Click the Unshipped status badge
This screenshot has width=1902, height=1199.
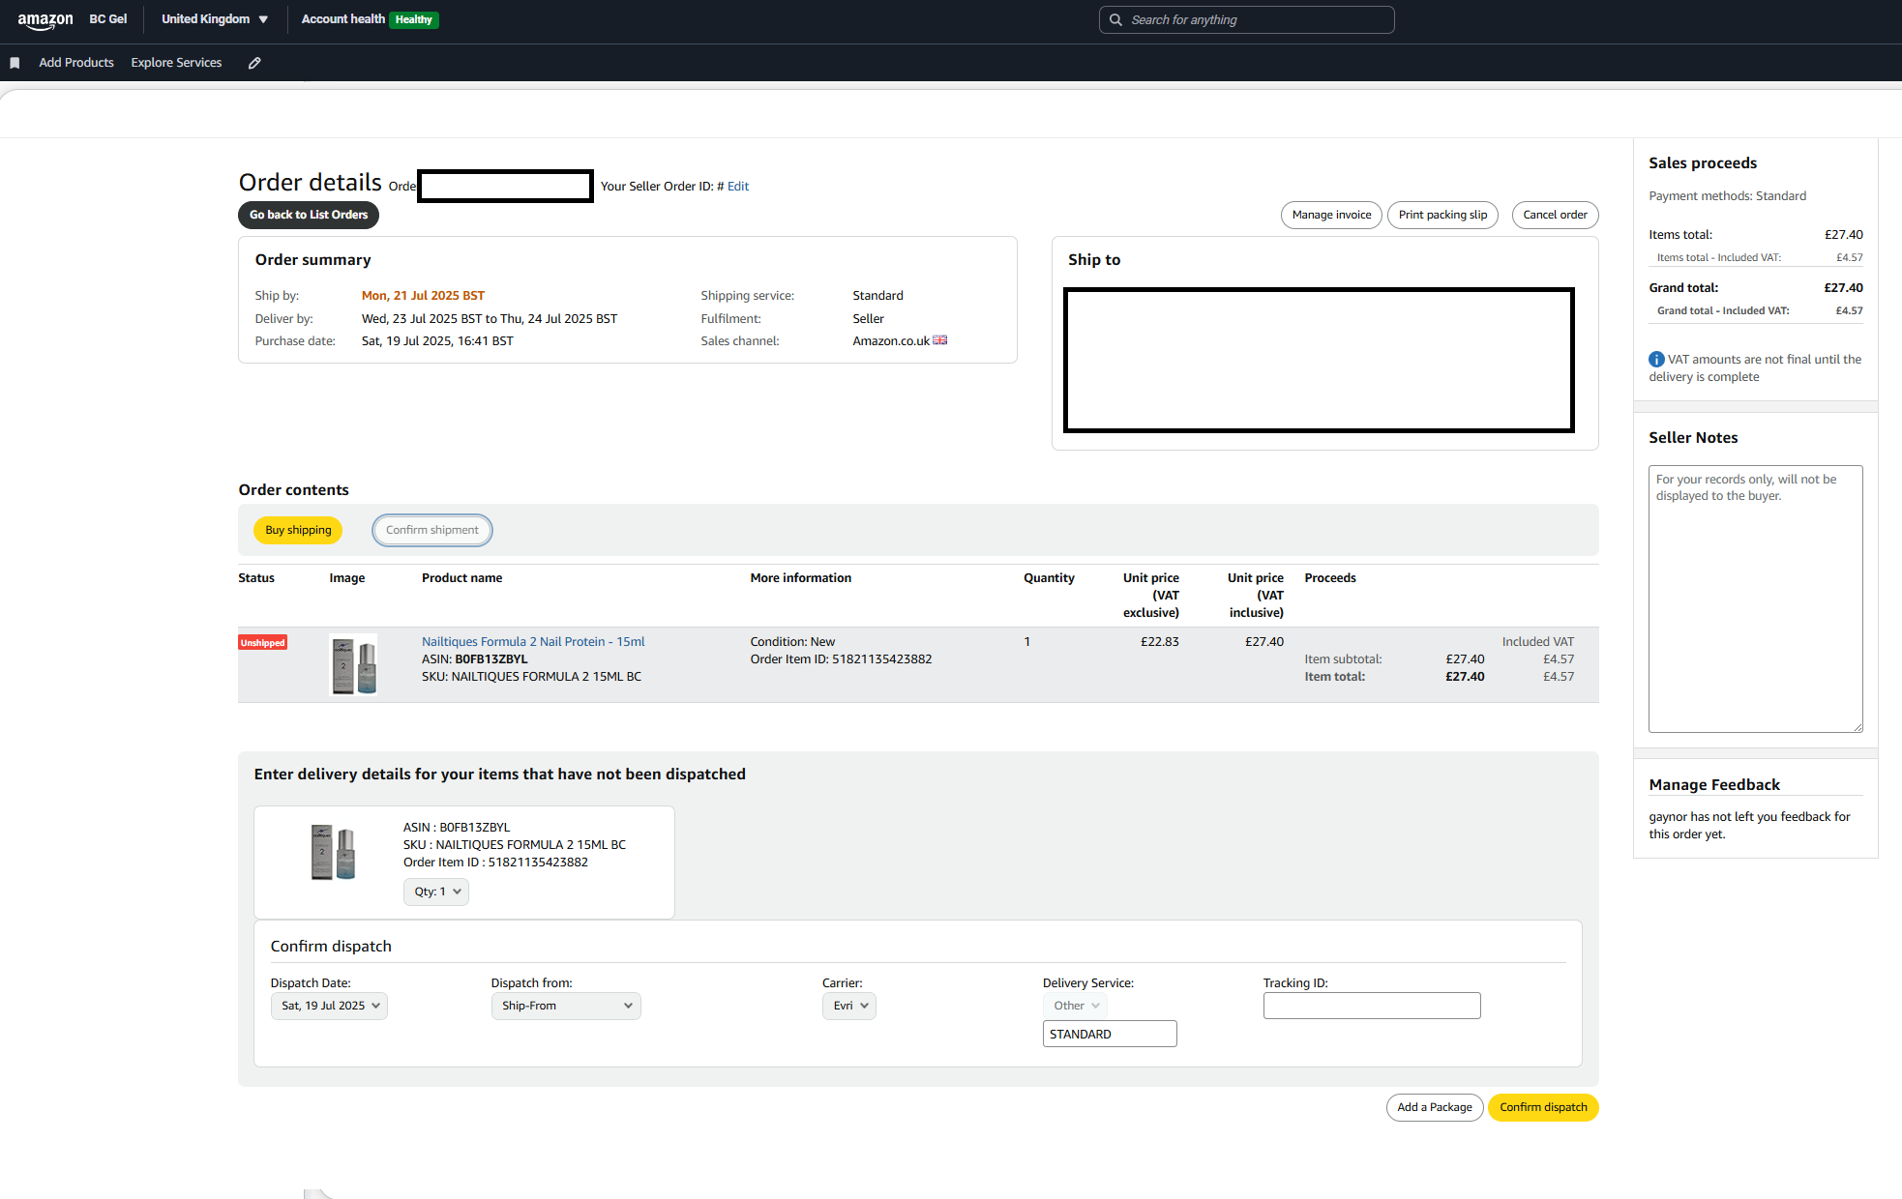263,642
